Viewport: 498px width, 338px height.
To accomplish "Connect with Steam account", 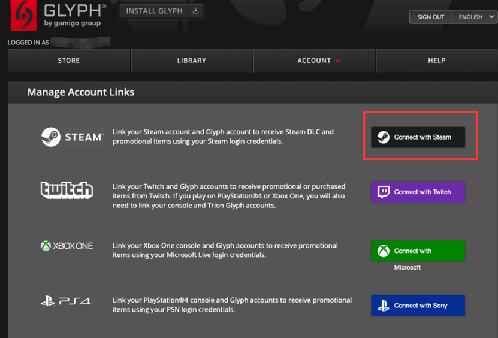I will click(418, 137).
